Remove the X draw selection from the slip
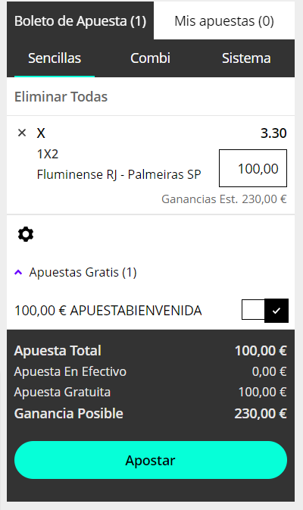Screen dimensions: 303x510 (x=22, y=133)
